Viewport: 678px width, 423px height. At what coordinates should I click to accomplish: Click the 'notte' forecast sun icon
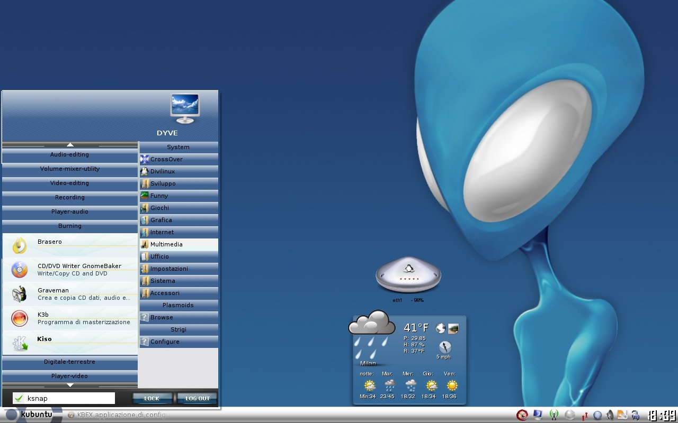369,385
